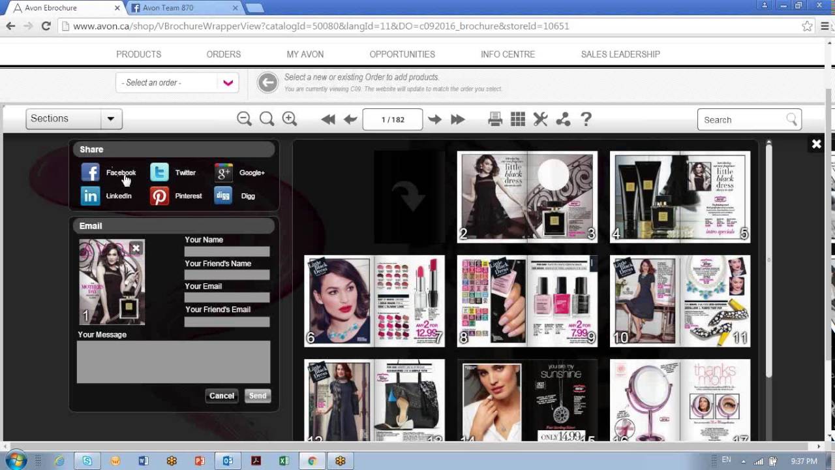Open the OPPORTUNITIES menu
The width and height of the screenshot is (835, 470).
tap(402, 54)
